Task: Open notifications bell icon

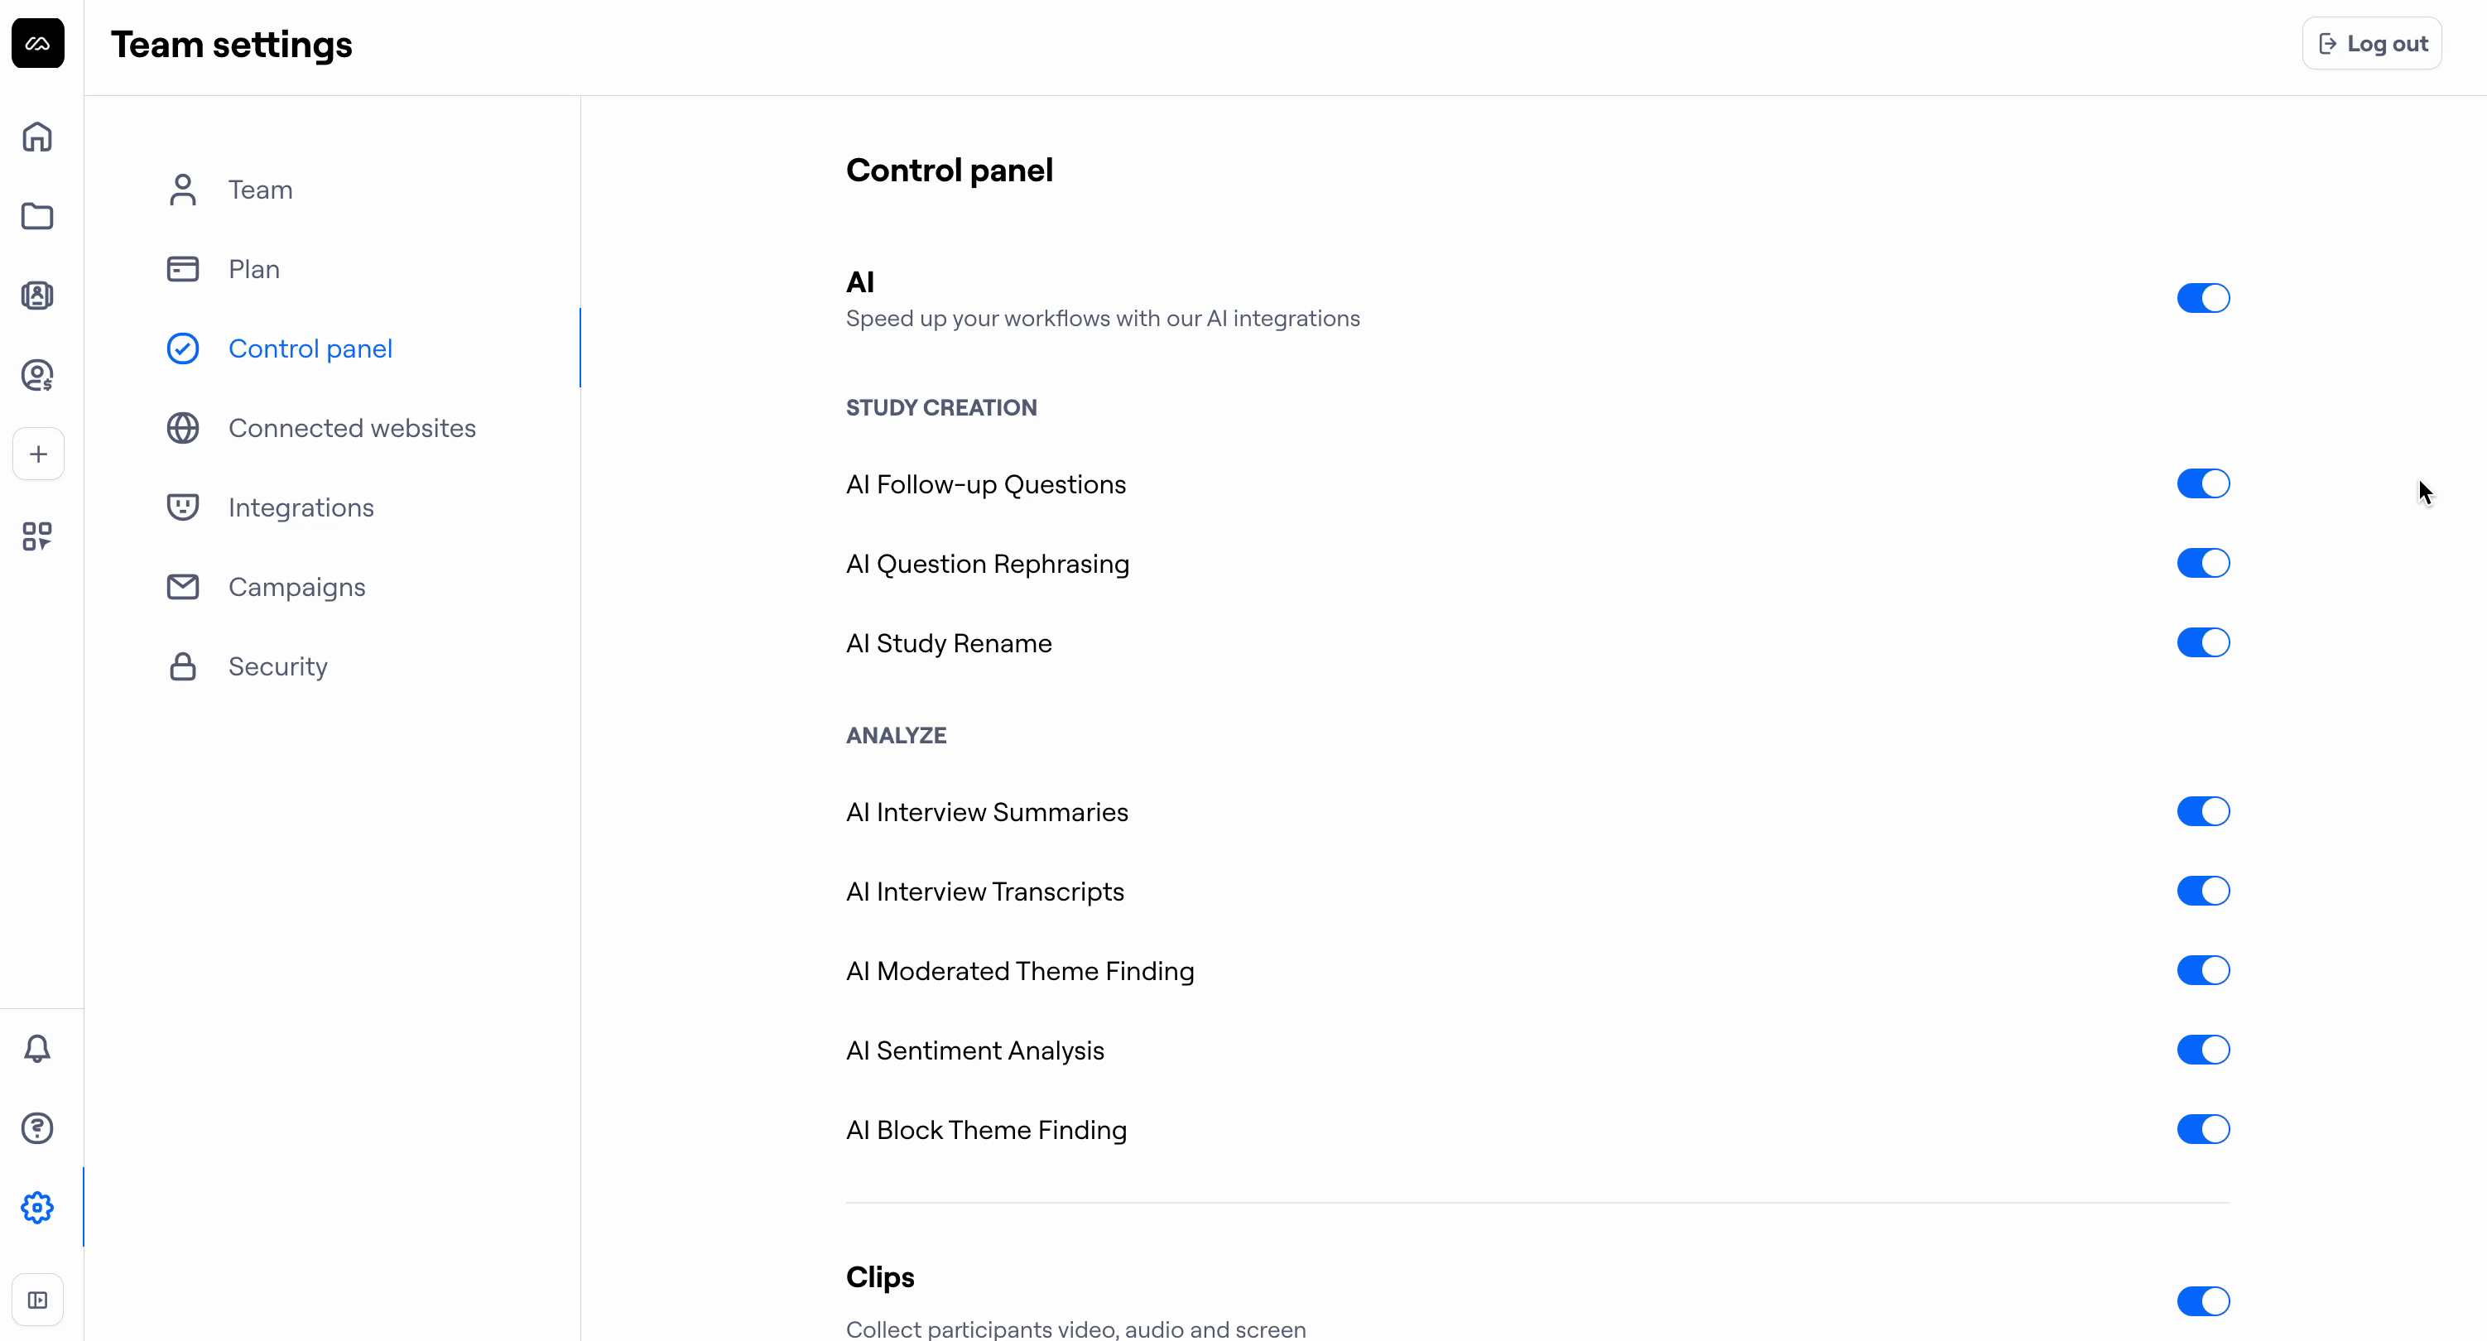Action: 37,1049
